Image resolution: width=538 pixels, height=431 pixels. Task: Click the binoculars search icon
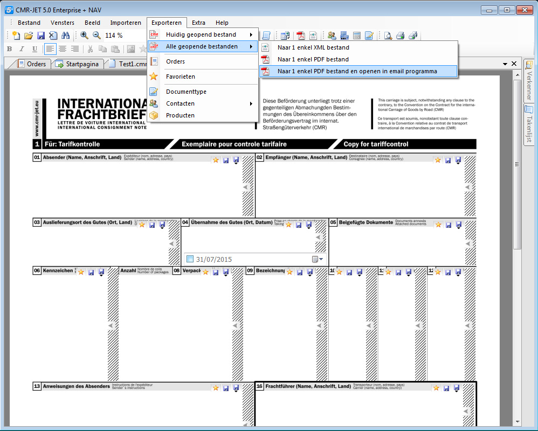[66, 36]
